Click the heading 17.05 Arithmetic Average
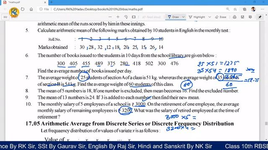The height and width of the screenshot is (150, 268). click(x=129, y=123)
